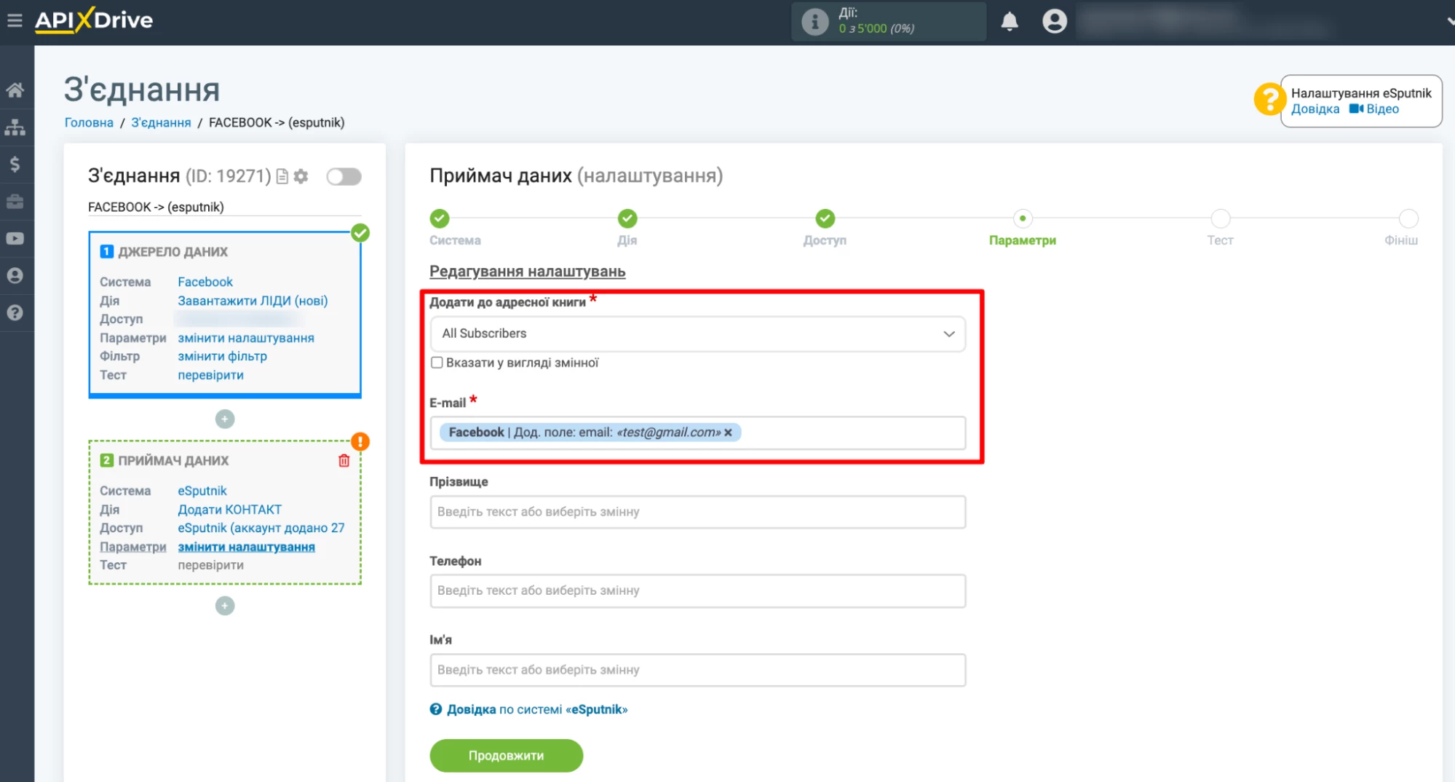Click the orange warning icon on receiver
Image resolution: width=1455 pixels, height=782 pixels.
[360, 442]
